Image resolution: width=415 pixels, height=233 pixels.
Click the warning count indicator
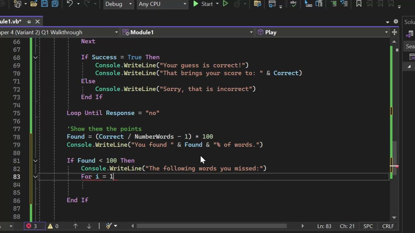pos(53,226)
